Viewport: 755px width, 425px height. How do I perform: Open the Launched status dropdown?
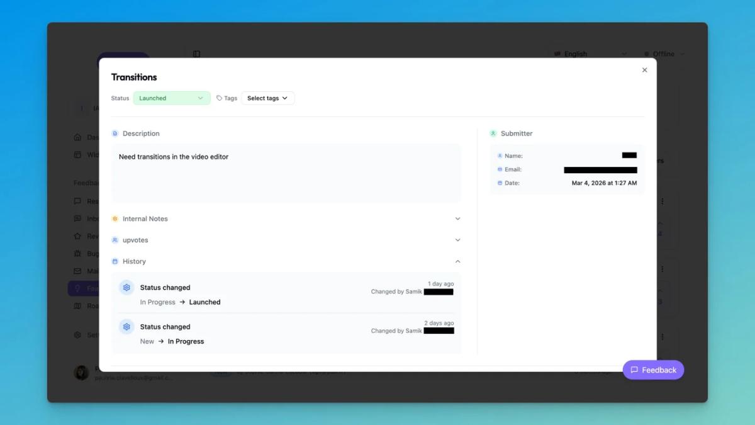click(x=171, y=98)
